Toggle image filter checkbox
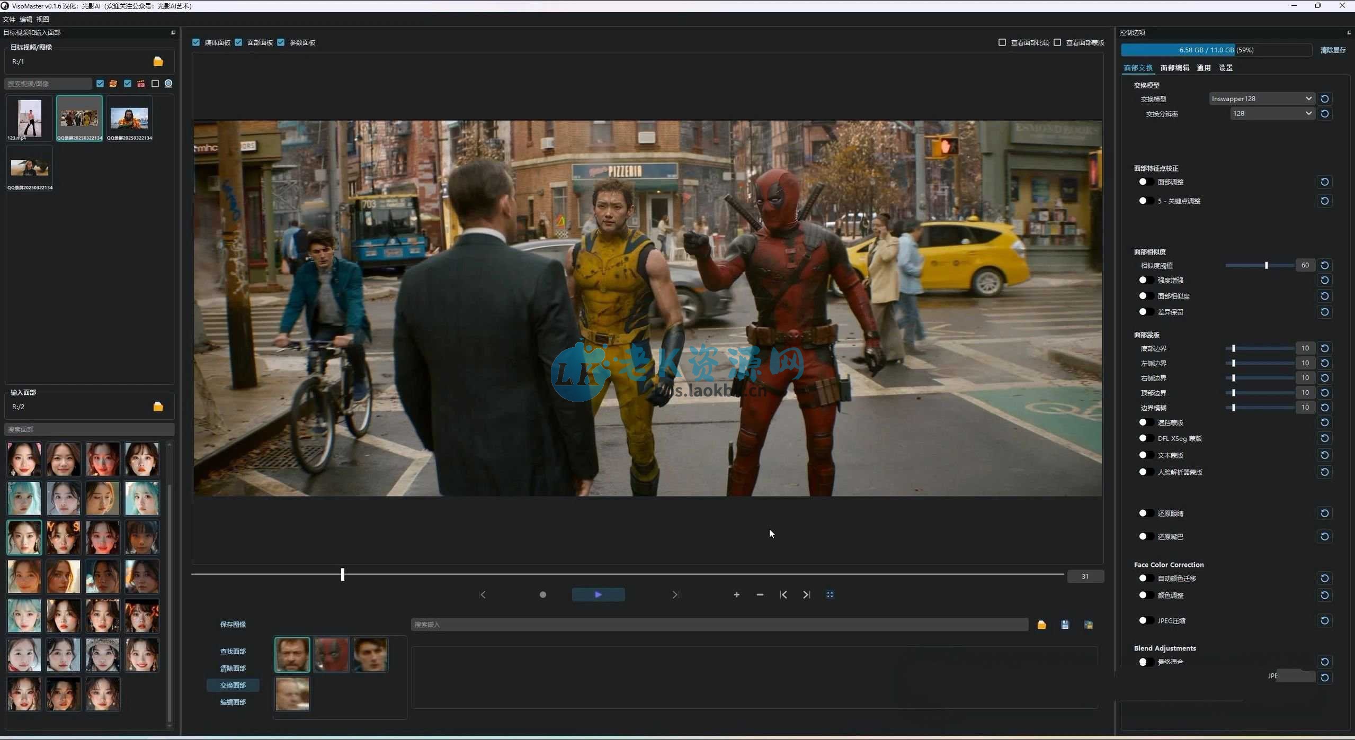The width and height of the screenshot is (1355, 740). pos(100,84)
